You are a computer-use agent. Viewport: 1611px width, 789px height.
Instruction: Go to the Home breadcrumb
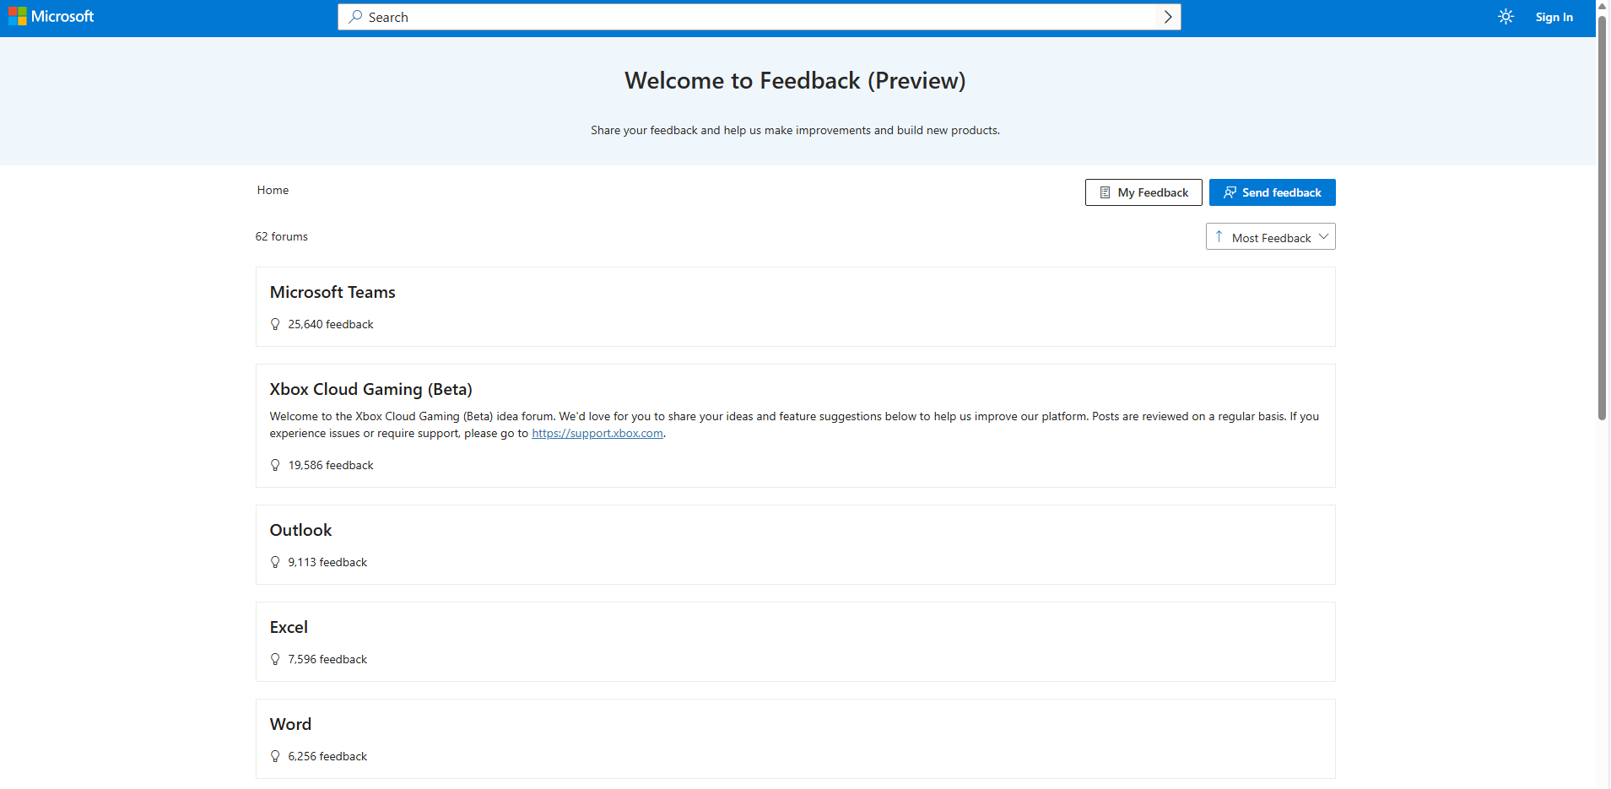pyautogui.click(x=273, y=190)
